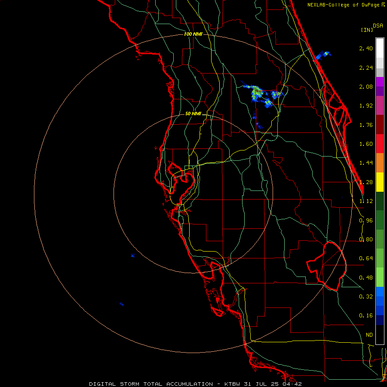387x387 pixels.
Task: Click the large green rainfall cluster
Action: point(256,92)
